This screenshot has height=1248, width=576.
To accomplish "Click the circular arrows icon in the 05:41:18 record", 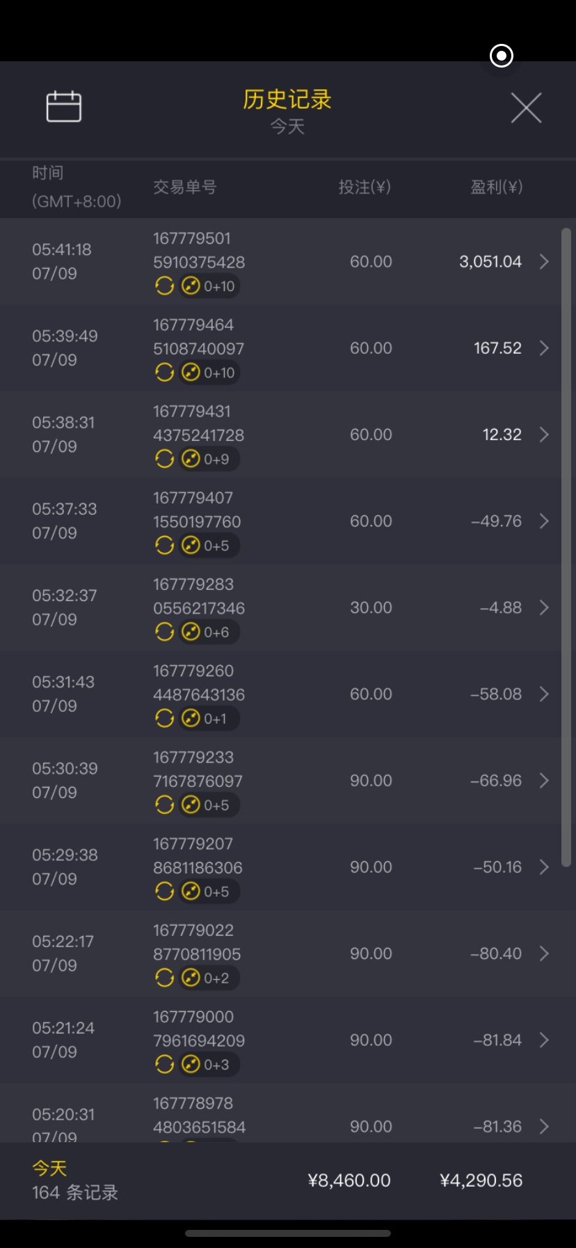I will (x=164, y=286).
